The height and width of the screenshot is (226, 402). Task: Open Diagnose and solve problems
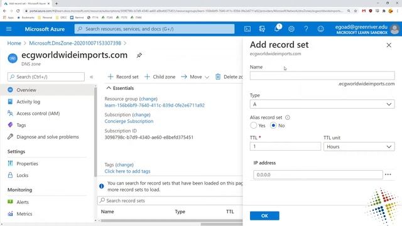tap(48, 137)
